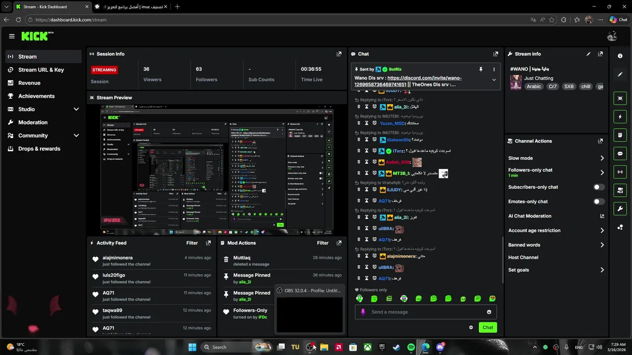Viewport: 632px width, 355px height.
Task: Switch to the imuc browser tab
Action: [x=130, y=6]
